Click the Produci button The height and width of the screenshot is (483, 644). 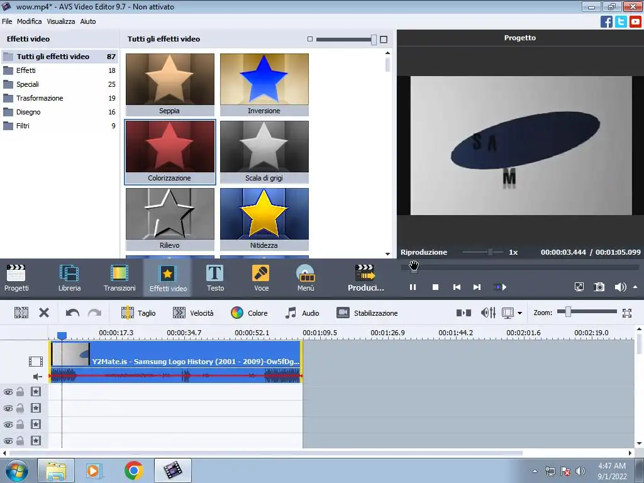point(365,277)
